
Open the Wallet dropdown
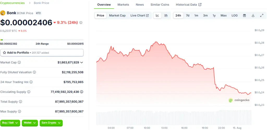coord(30,123)
